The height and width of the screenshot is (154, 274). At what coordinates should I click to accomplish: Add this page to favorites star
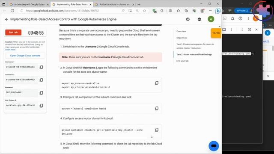pyautogui.click(x=144, y=11)
